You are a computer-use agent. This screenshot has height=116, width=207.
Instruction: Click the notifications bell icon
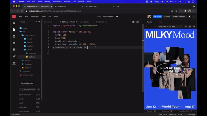(x=189, y=16)
